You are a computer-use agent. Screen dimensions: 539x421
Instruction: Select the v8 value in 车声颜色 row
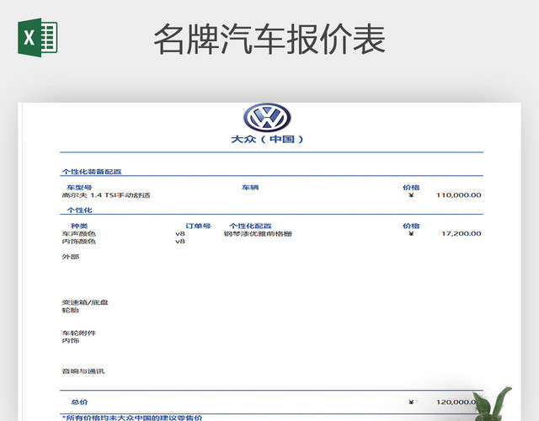point(180,234)
